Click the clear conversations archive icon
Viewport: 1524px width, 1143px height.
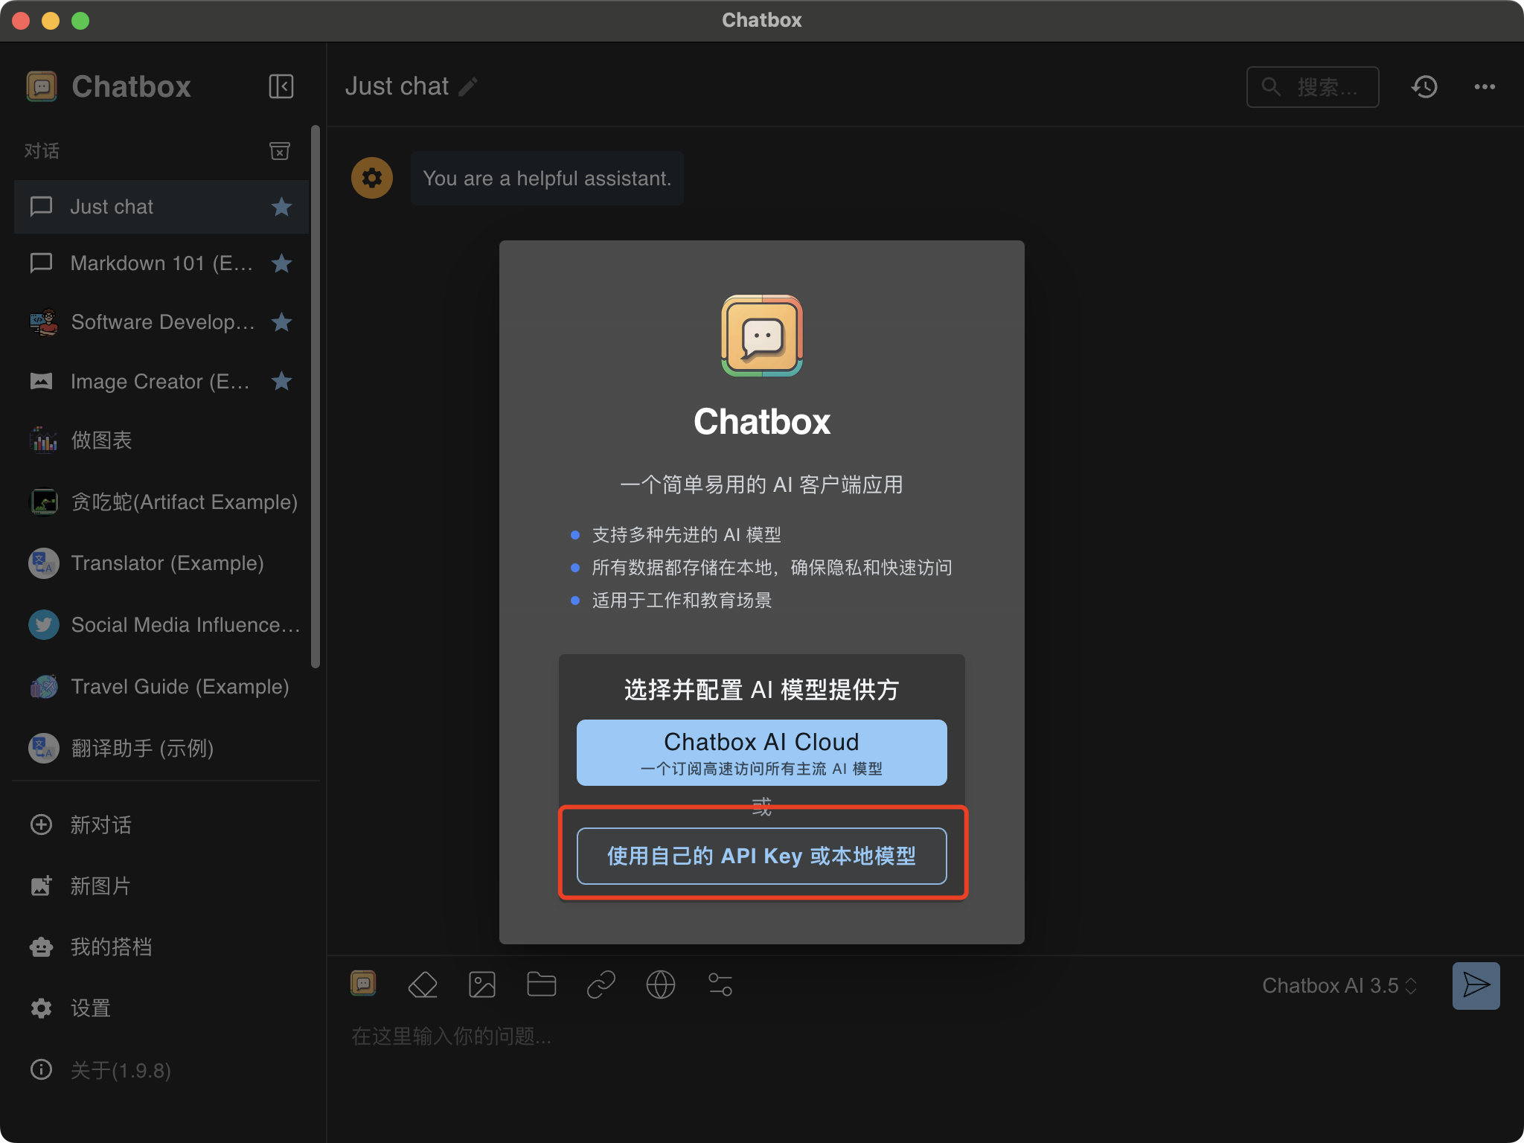(x=279, y=151)
